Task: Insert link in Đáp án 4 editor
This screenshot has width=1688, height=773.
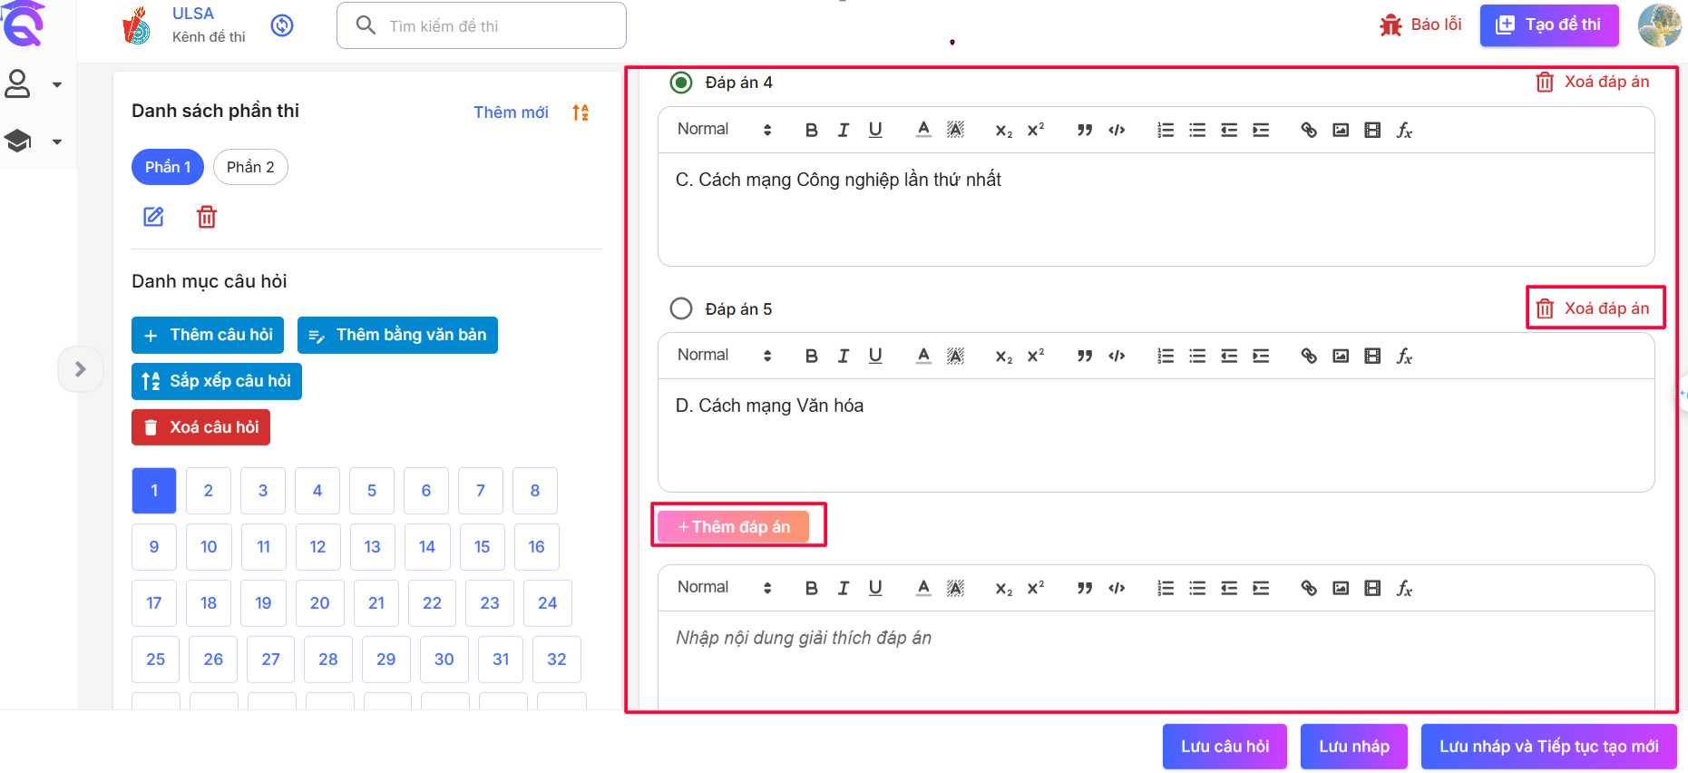Action: (1309, 130)
